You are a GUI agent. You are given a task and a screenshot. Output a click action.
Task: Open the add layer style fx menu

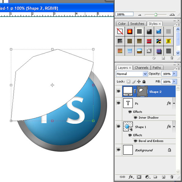pyautogui.click(x=131, y=177)
